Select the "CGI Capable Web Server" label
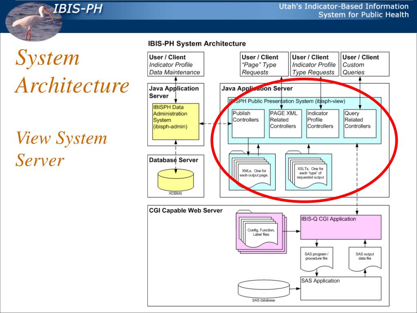The height and width of the screenshot is (313, 417). tap(186, 211)
